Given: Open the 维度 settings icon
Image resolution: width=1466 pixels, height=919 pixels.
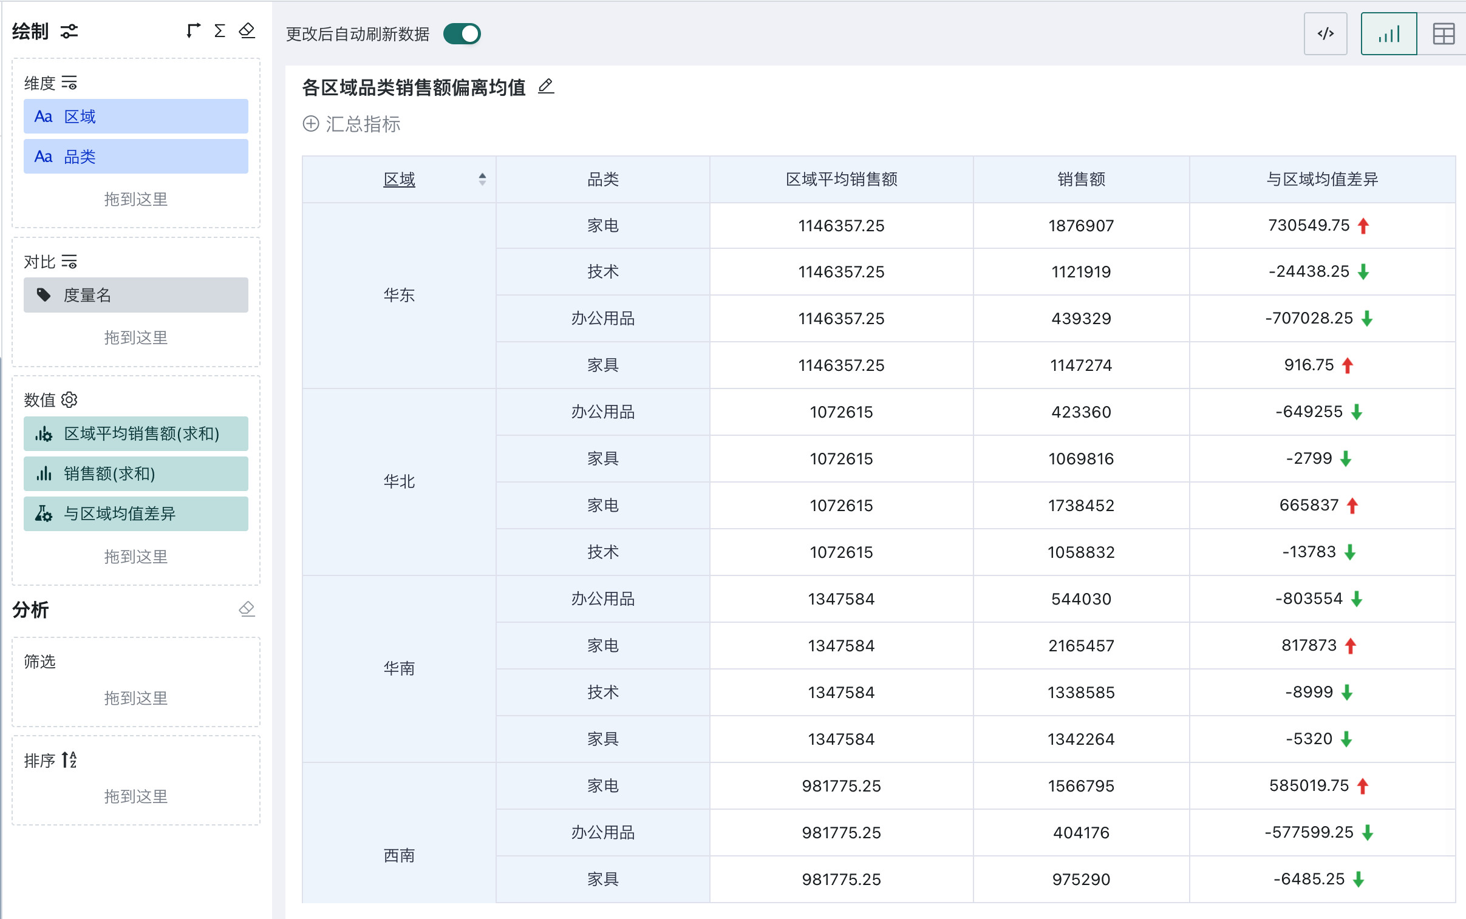Looking at the screenshot, I should point(69,83).
